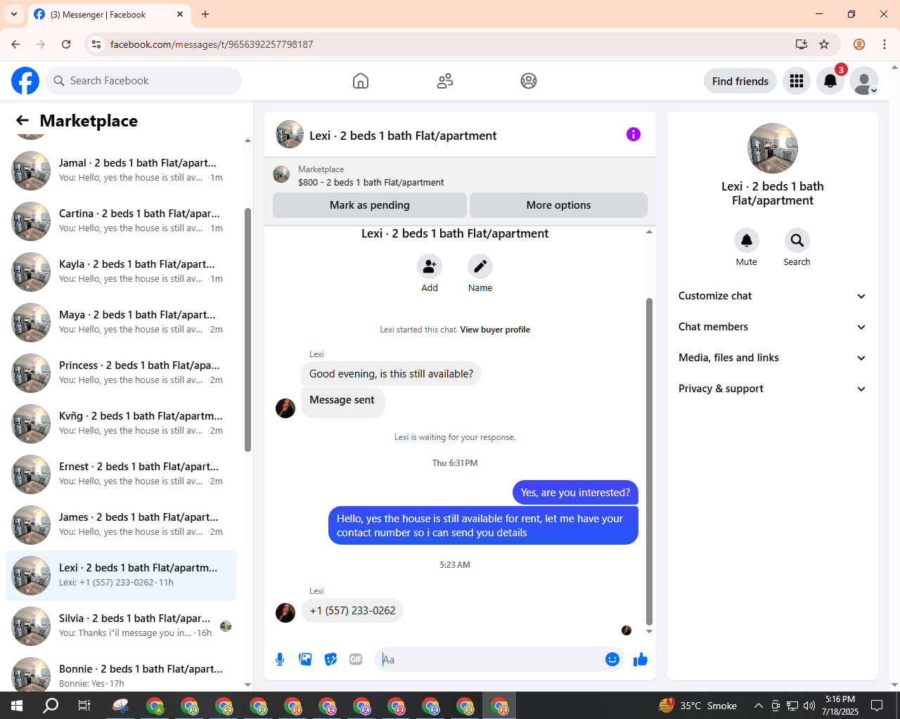
Task: Click Mark as pending button
Action: [370, 205]
